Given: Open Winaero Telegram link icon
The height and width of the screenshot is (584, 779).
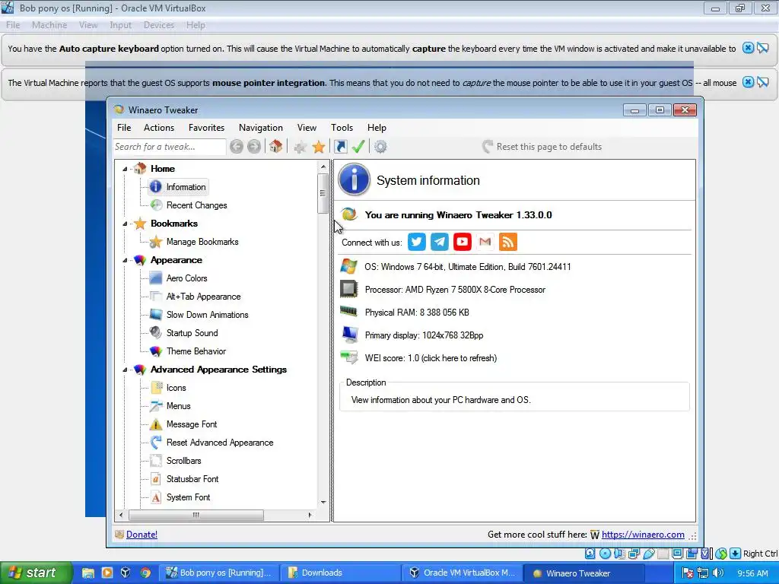Looking at the screenshot, I should [x=439, y=242].
